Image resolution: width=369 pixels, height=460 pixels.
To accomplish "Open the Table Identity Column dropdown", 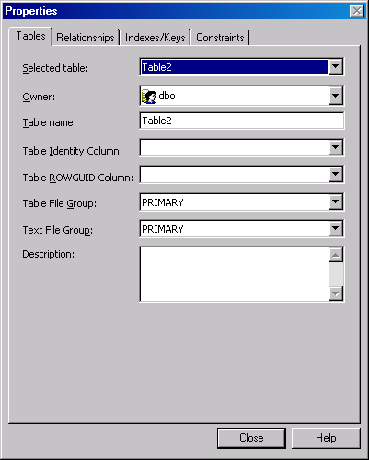I will coord(336,147).
